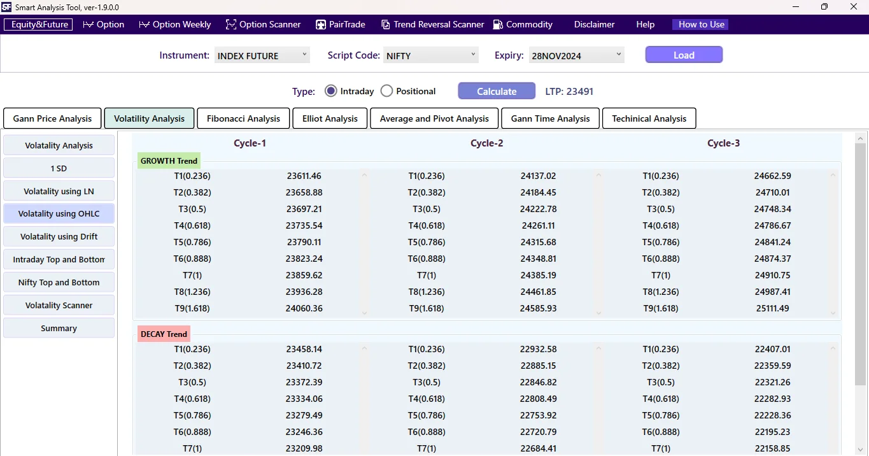Expand Cycle-1 GROWTH values with the down chevron
The image size is (869, 456).
pyautogui.click(x=364, y=313)
